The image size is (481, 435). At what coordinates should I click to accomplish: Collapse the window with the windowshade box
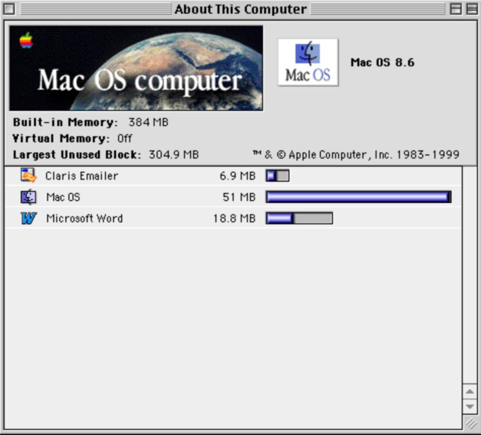click(x=472, y=9)
